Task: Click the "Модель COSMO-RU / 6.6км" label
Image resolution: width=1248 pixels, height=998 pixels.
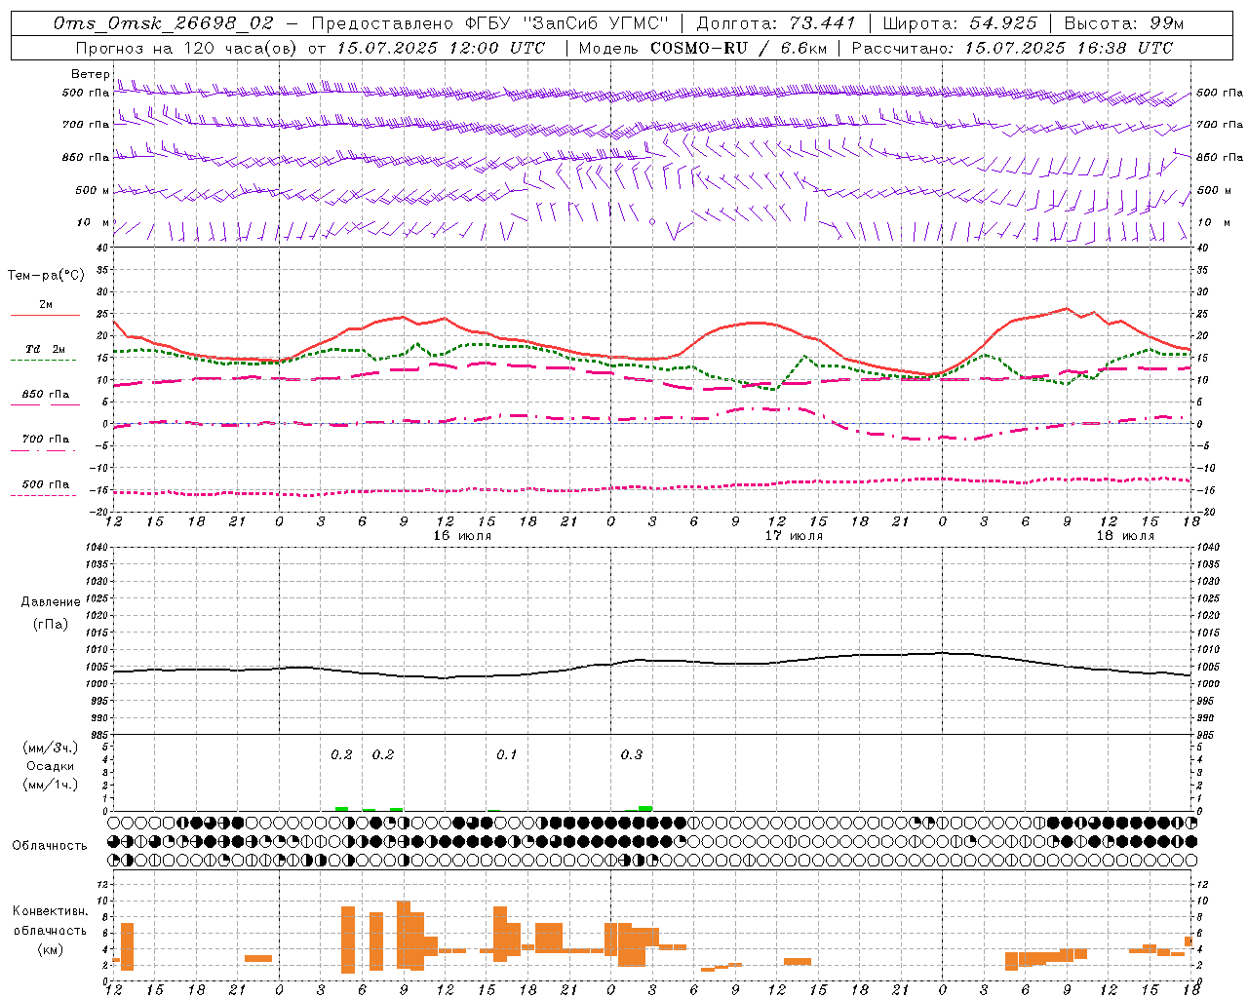Action: pyautogui.click(x=703, y=48)
